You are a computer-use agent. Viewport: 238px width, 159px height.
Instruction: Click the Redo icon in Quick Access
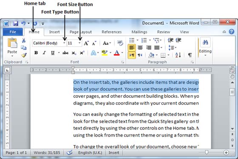point(35,24)
